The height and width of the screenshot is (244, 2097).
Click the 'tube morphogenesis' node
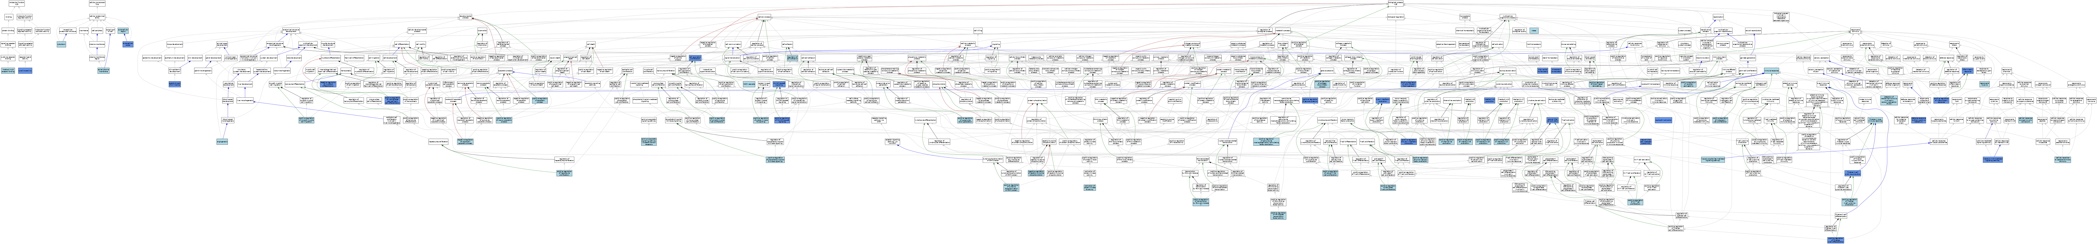(x=283, y=71)
